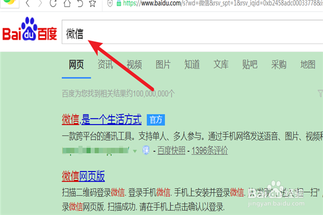This screenshot has width=323, height=215.
Task: Expand dropdown arrow beside the blurred URL
Action: pyautogui.click(x=135, y=151)
